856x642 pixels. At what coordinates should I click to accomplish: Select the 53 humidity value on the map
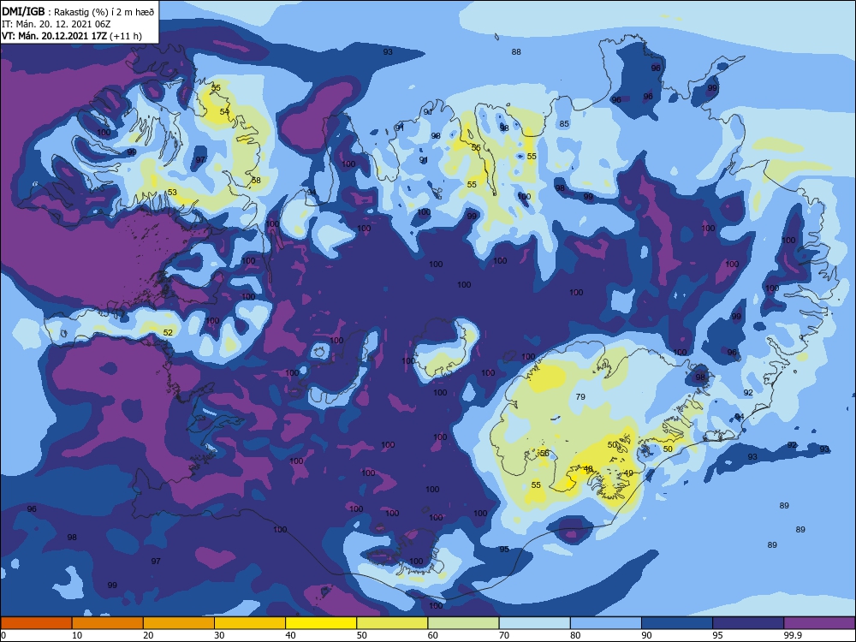172,192
